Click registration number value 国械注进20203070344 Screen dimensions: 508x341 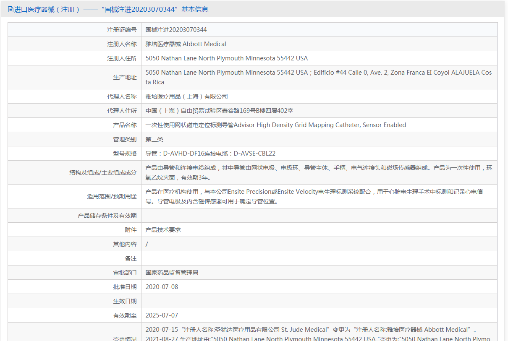(176, 30)
